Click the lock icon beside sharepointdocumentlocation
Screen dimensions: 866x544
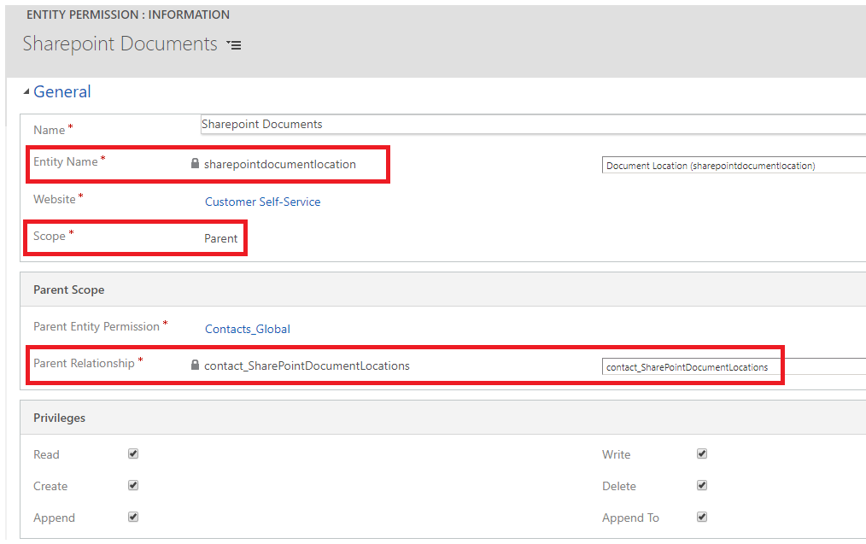pyautogui.click(x=195, y=163)
